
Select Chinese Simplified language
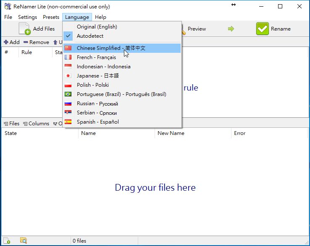[x=122, y=48]
